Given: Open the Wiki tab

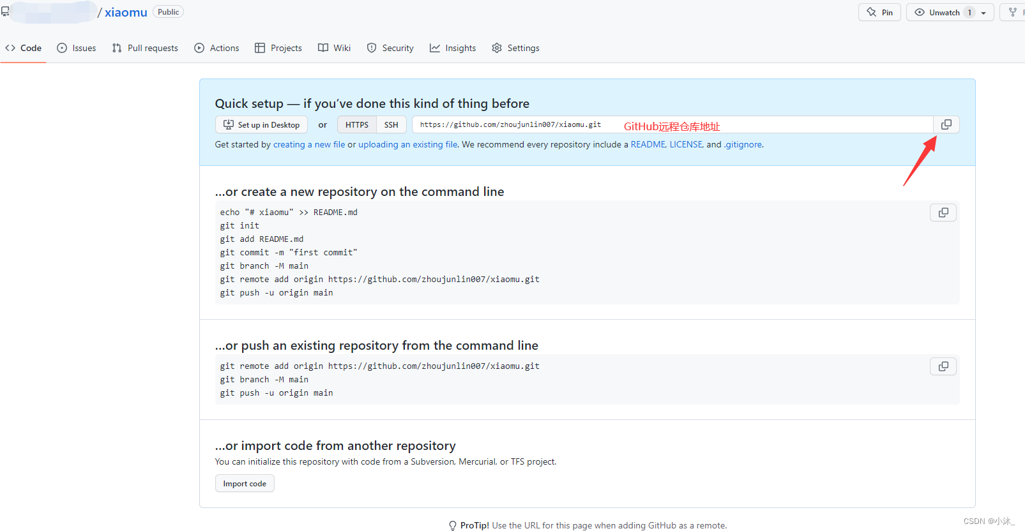Looking at the screenshot, I should [x=335, y=48].
